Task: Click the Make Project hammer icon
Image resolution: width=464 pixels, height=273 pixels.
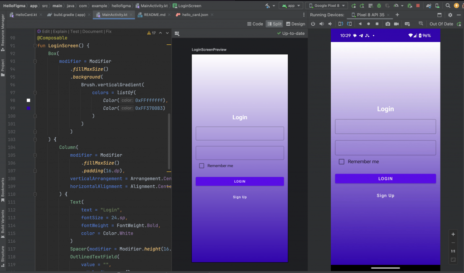Action: pos(267,5)
